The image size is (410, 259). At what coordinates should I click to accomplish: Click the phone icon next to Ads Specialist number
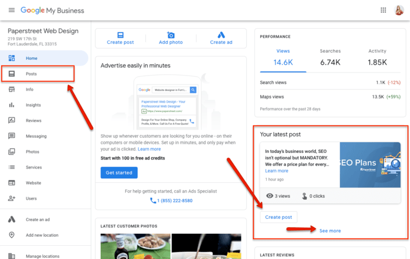[x=153, y=201]
